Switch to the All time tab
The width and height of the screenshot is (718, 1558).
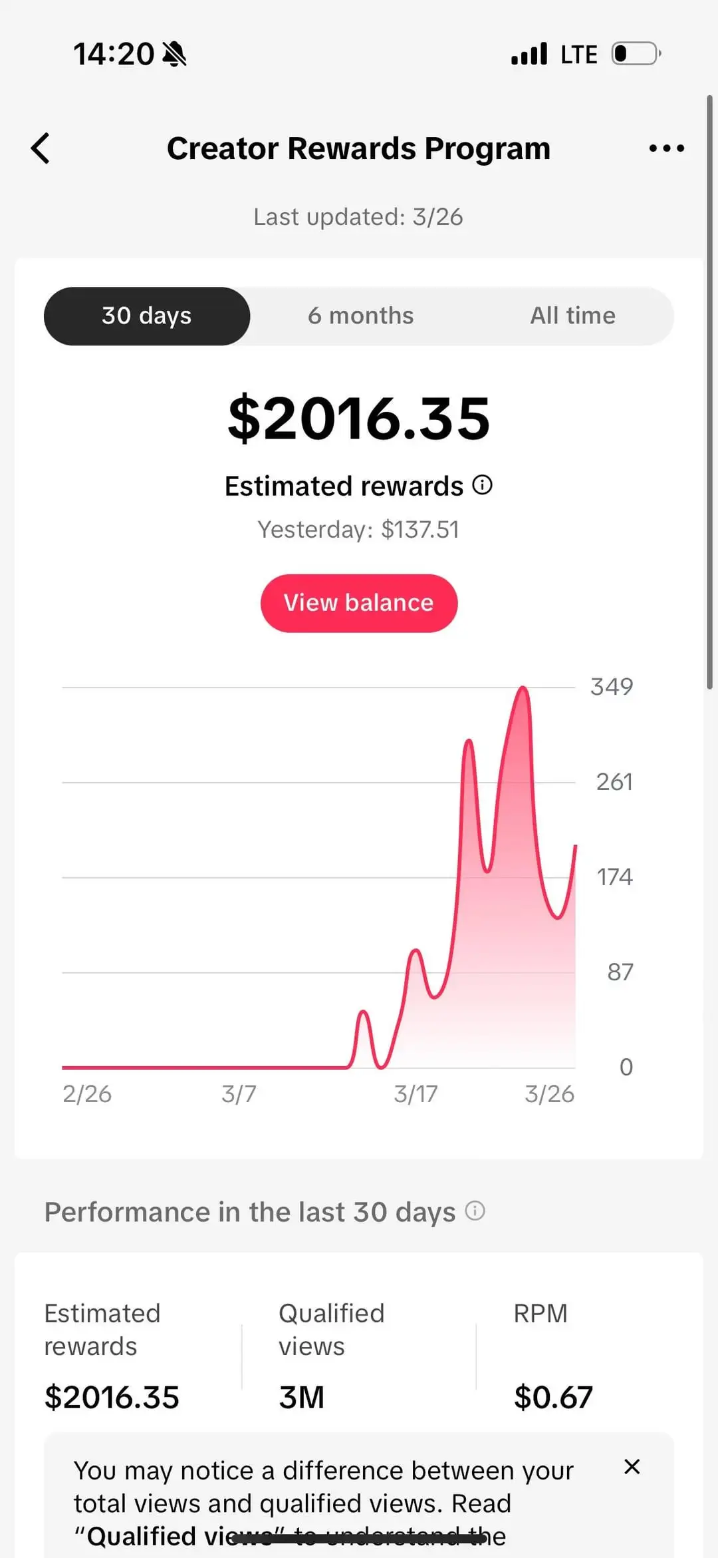[x=572, y=316]
